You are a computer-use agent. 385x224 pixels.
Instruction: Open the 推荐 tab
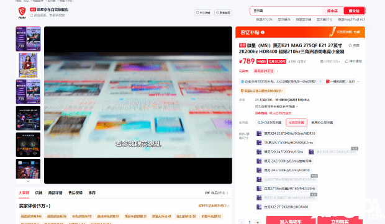pos(92,193)
